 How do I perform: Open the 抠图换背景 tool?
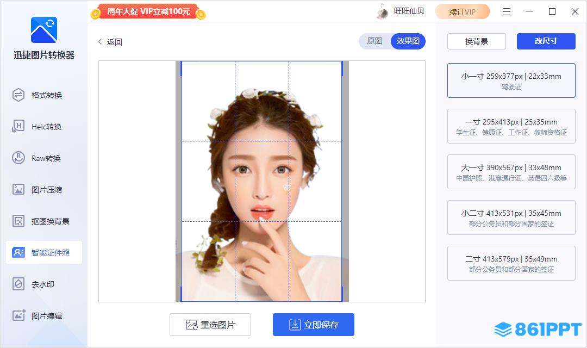pyautogui.click(x=44, y=221)
